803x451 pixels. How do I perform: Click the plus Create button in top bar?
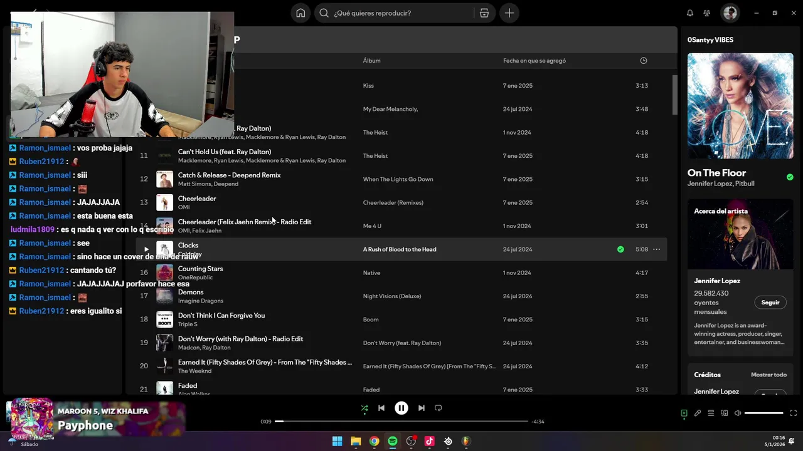[509, 13]
